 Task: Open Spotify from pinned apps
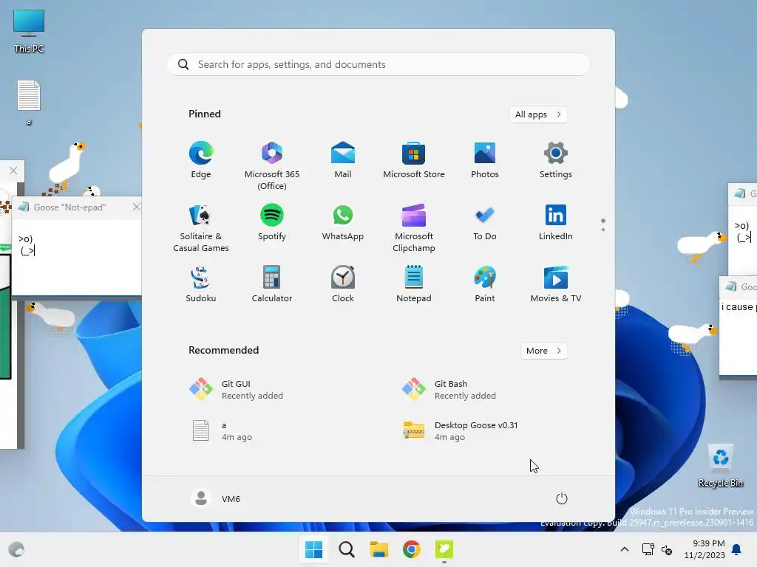coord(272,222)
